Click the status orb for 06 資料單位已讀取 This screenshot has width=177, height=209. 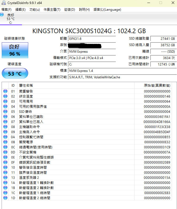point(5,117)
